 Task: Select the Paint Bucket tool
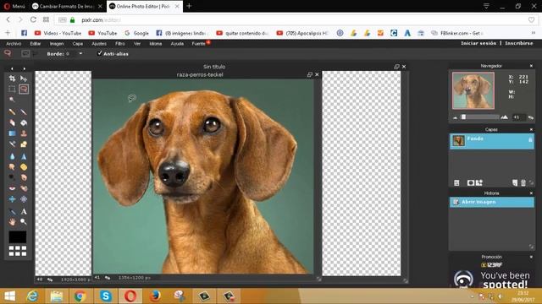[x=24, y=122]
